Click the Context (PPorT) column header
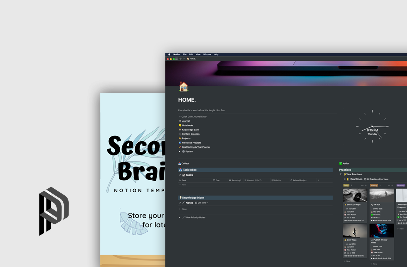Viewport: 407px width, 267px height. 254,180
